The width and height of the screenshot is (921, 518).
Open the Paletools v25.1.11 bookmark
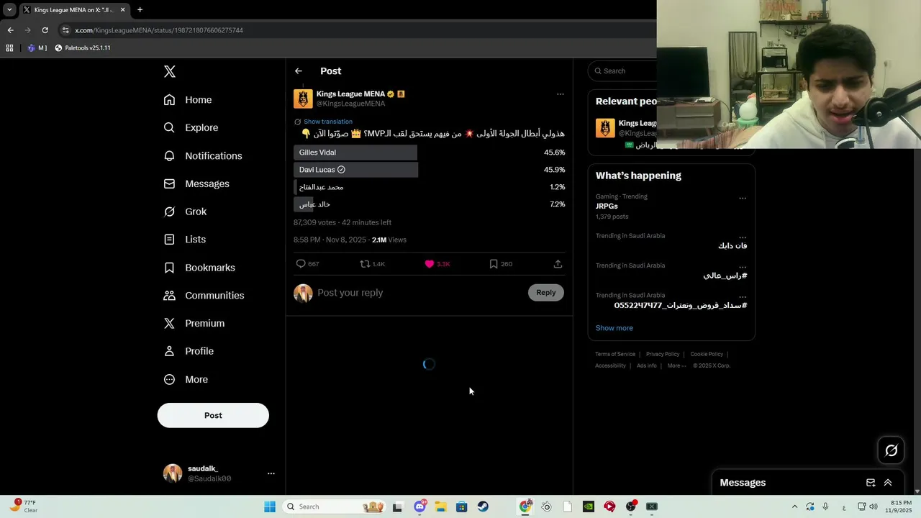point(83,48)
